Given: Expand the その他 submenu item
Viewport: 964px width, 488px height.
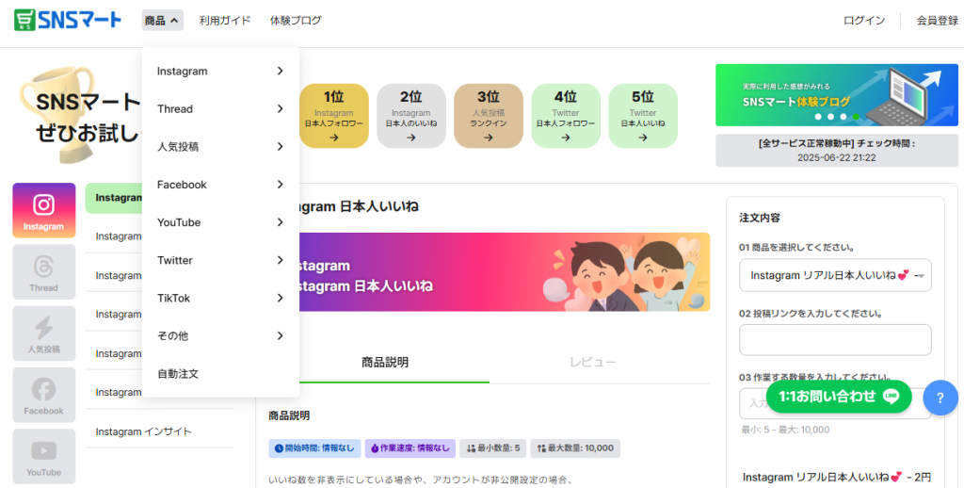Looking at the screenshot, I should [x=220, y=336].
